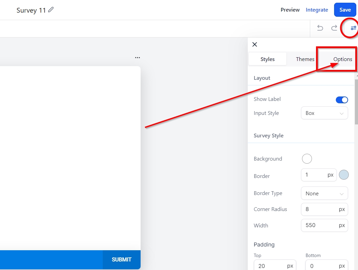This screenshot has width=358, height=270.
Task: Select the Styles tab
Action: point(267,59)
